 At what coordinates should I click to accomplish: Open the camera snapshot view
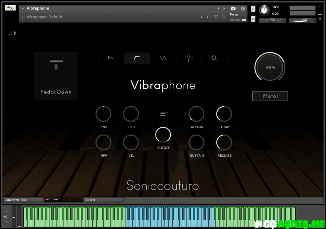pos(233,8)
